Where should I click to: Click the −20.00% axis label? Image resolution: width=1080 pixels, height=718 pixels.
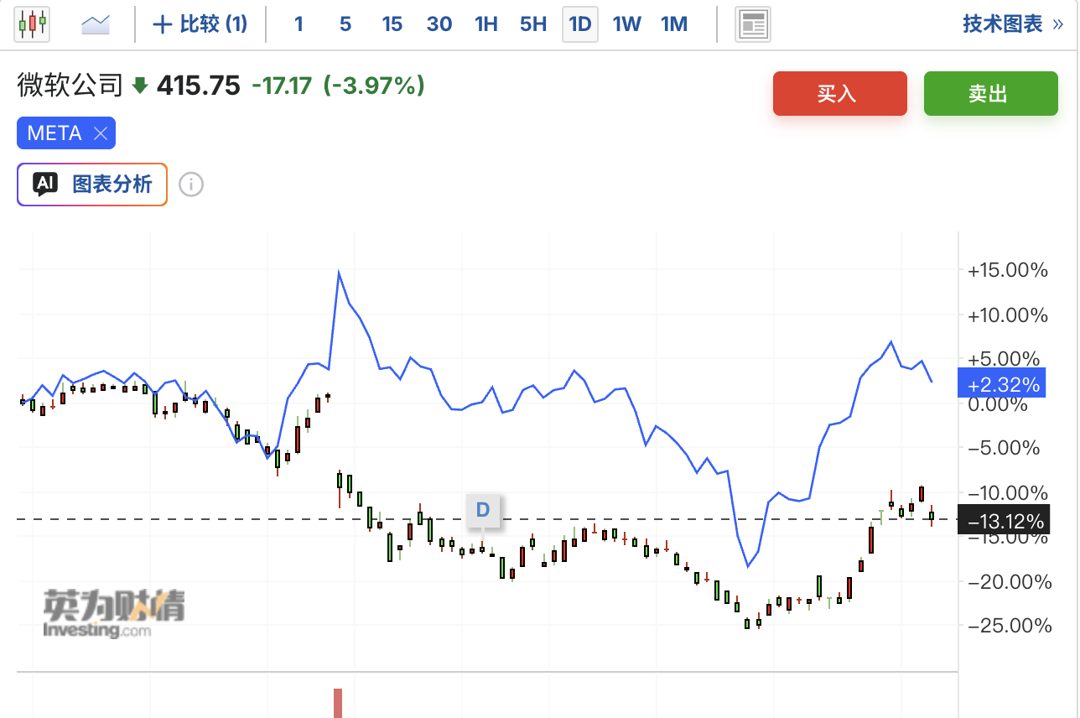pyautogui.click(x=1008, y=581)
